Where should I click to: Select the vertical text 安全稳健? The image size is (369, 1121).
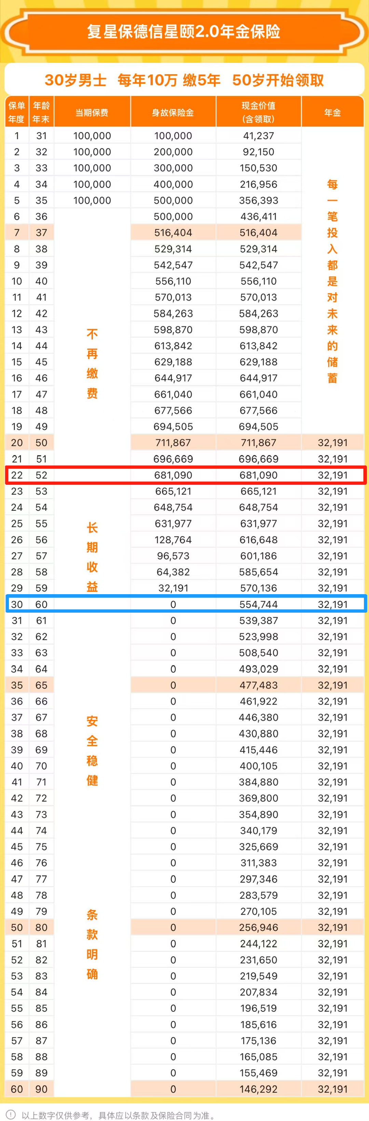(x=92, y=751)
